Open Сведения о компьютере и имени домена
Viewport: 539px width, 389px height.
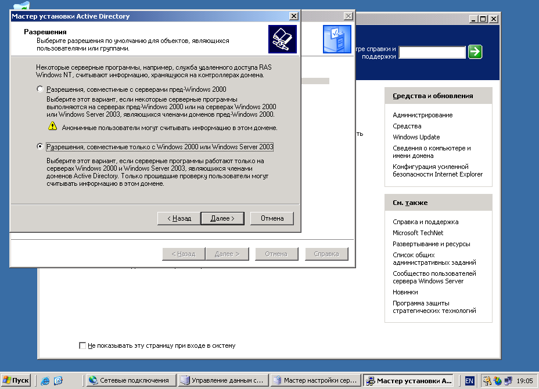pos(432,152)
